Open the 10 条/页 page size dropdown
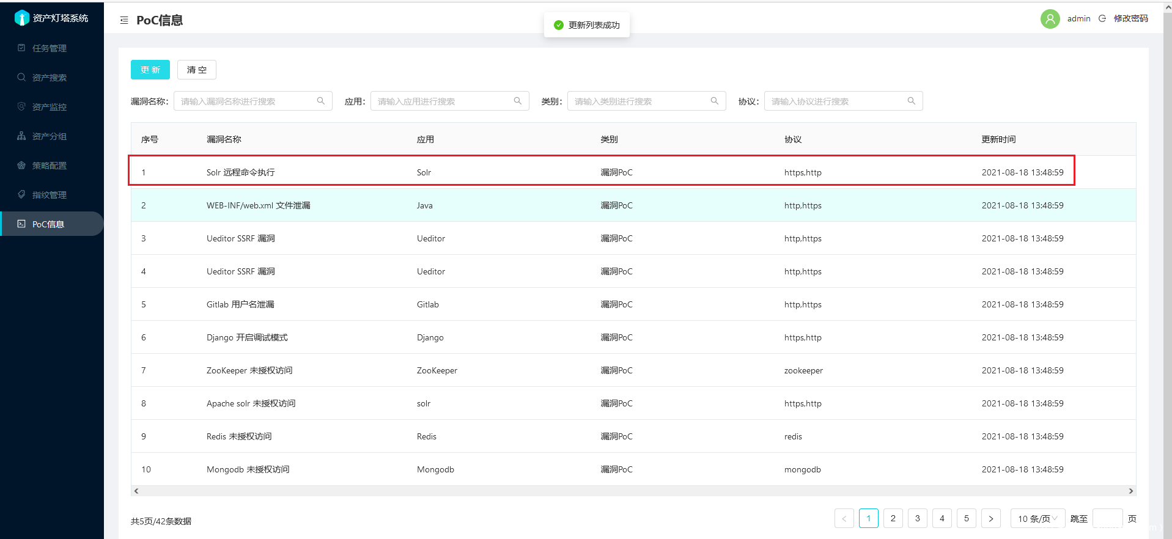The image size is (1172, 539). (1037, 518)
